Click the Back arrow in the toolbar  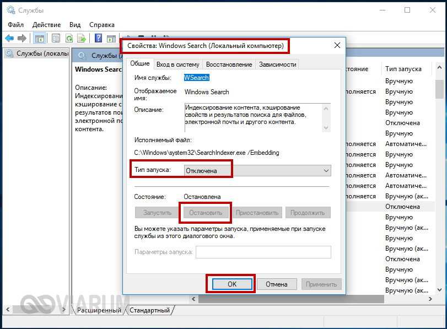(x=9, y=38)
